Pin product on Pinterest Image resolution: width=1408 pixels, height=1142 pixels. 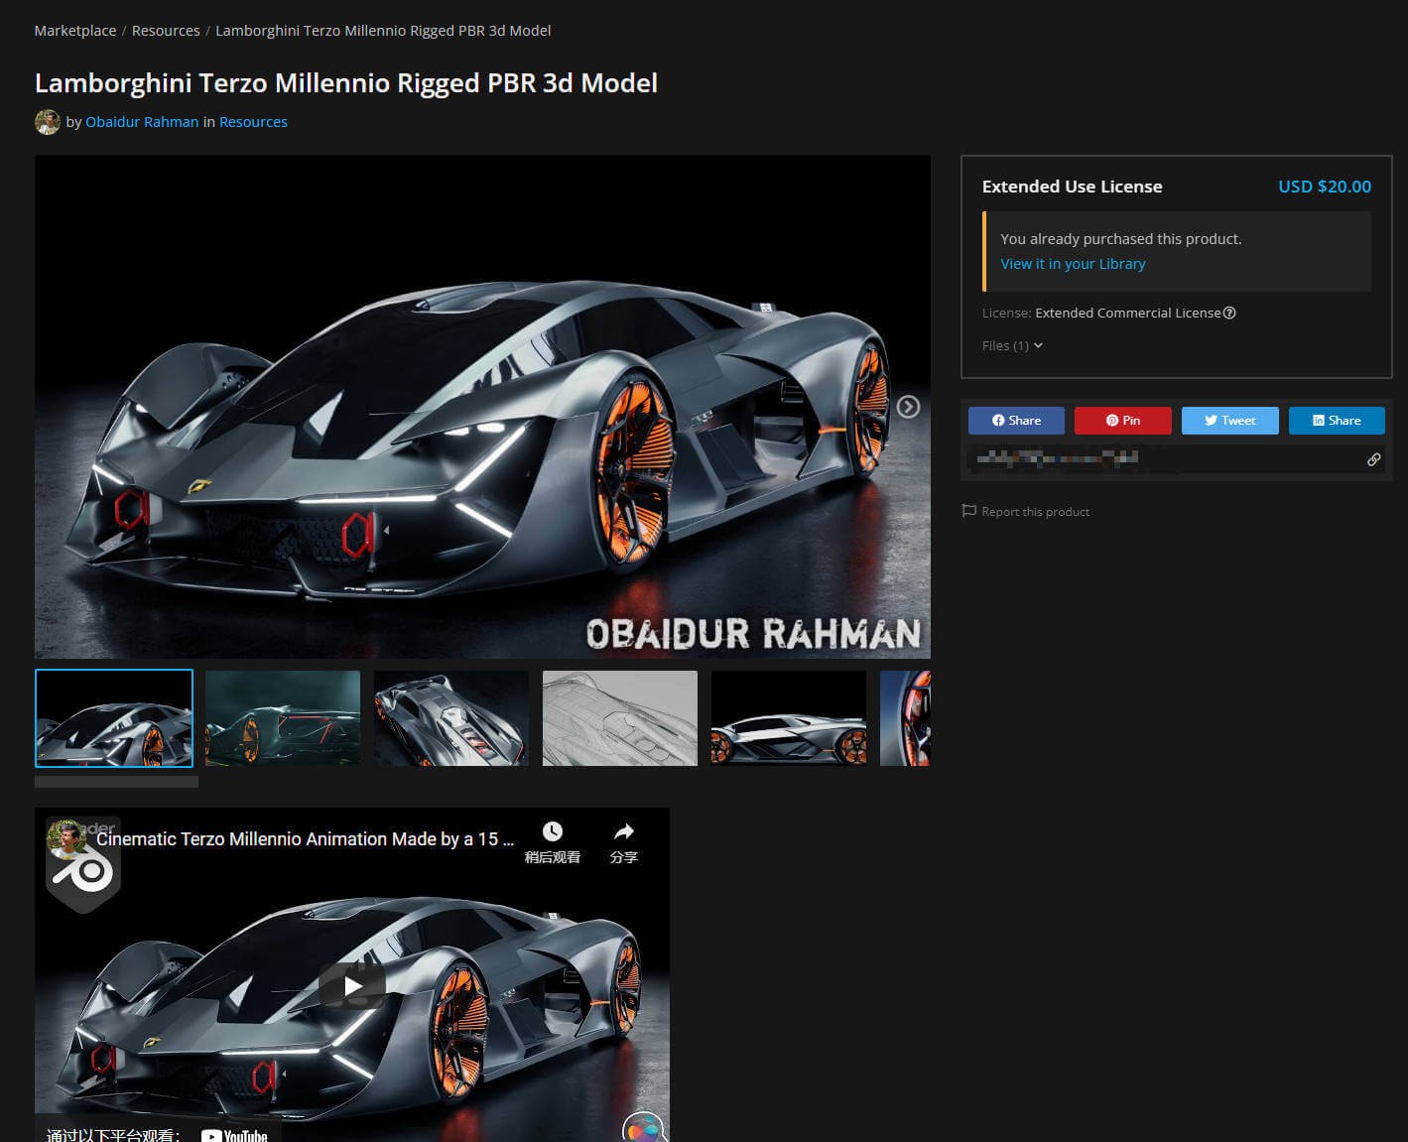pyautogui.click(x=1123, y=421)
